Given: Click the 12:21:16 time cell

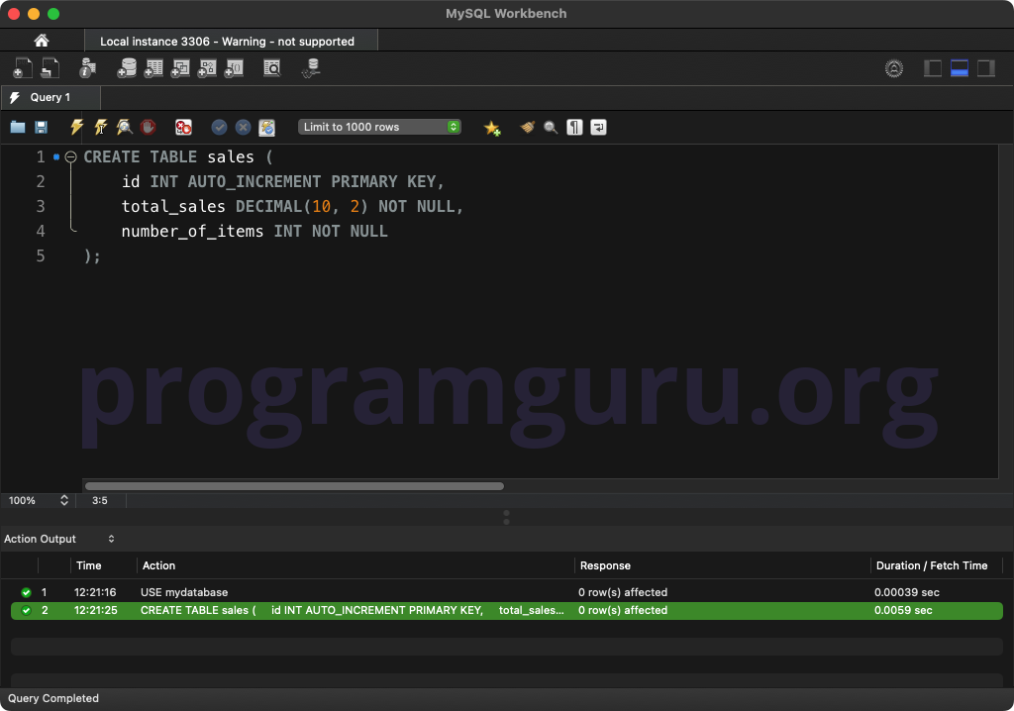Looking at the screenshot, I should point(95,592).
